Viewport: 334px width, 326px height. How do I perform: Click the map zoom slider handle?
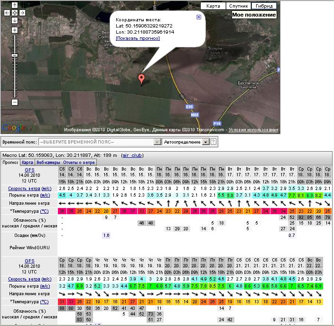tap(15, 55)
